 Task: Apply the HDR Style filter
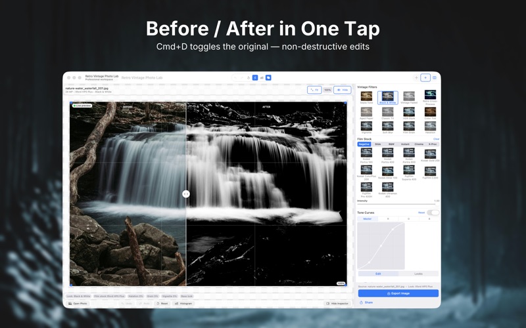(409, 113)
